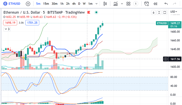Move the pane down with the arrow button

[x=154, y=12]
